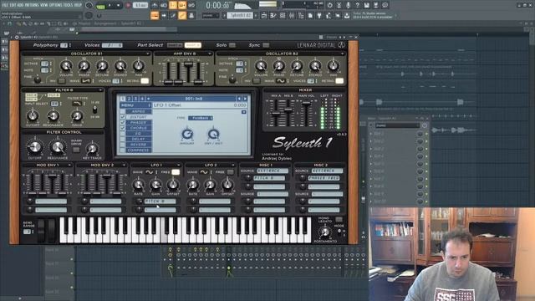535x301 pixels.
Task: Expand Oscillator B2 section dropdown arrow
Action: (342, 54)
